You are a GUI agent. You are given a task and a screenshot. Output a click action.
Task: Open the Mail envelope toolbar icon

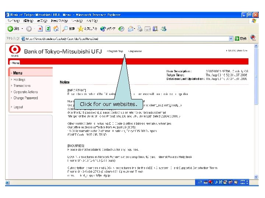131,29
